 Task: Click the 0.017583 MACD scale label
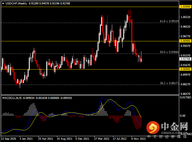point(185,97)
